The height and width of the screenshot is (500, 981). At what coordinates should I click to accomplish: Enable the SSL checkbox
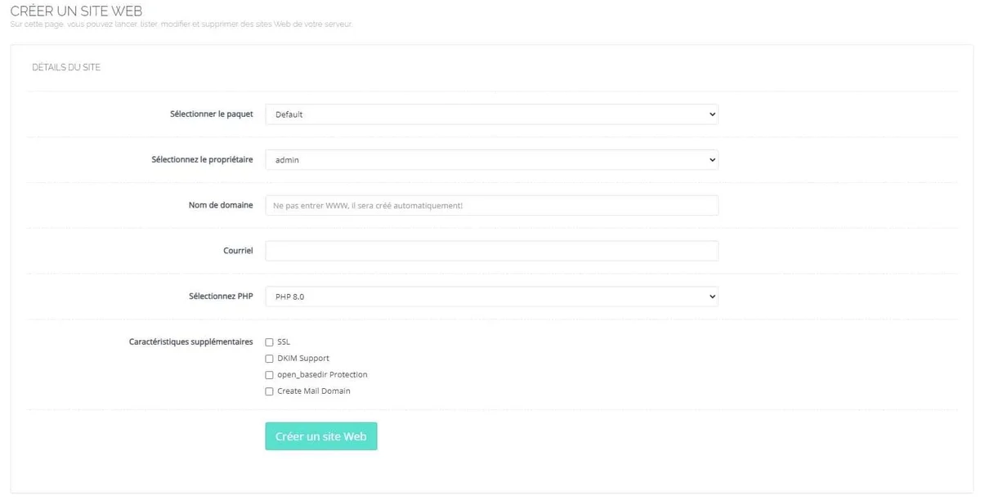point(269,342)
